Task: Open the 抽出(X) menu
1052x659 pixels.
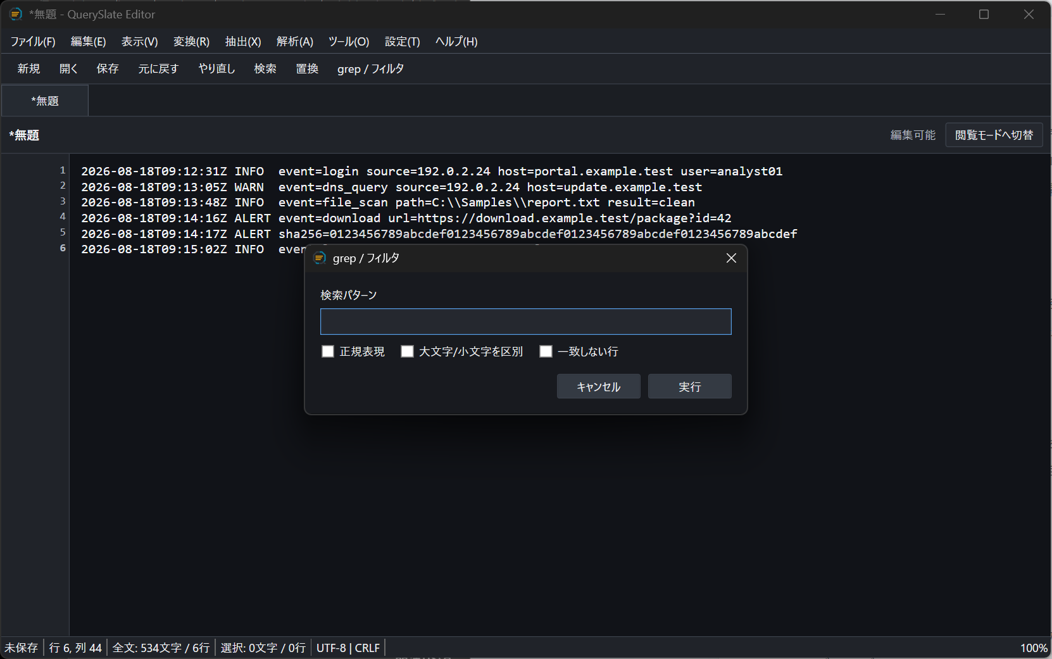Action: (x=243, y=42)
